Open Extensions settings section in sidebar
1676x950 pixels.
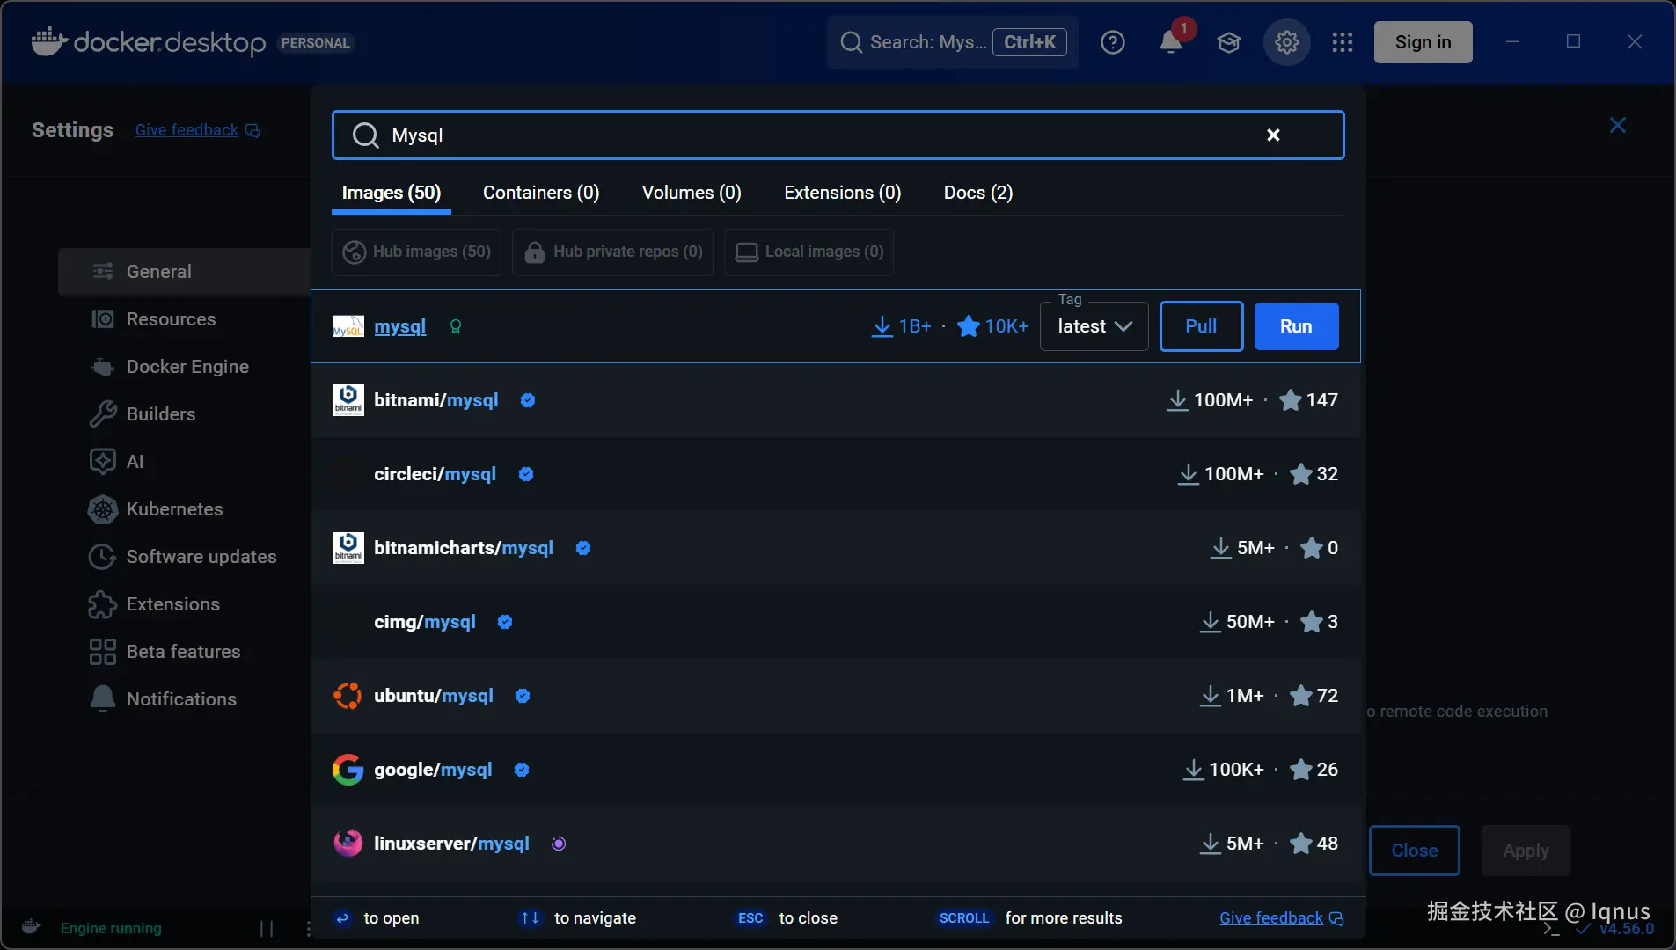(x=185, y=604)
